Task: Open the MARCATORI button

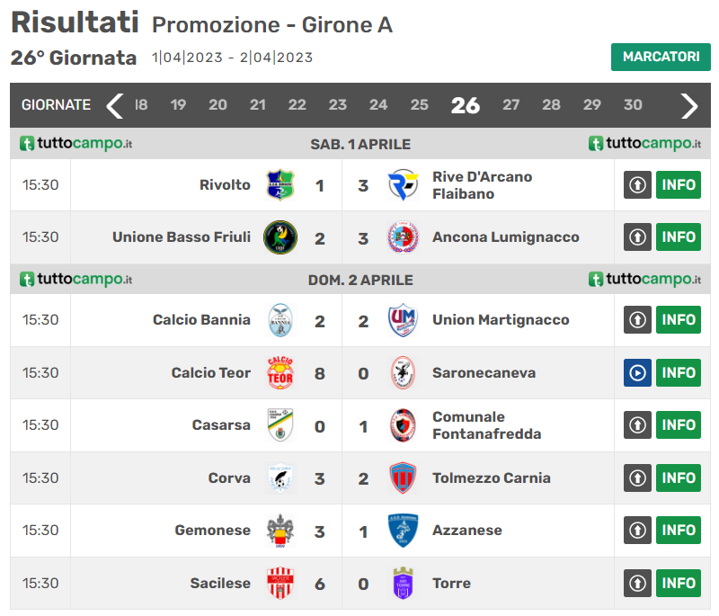Action: pos(661,57)
